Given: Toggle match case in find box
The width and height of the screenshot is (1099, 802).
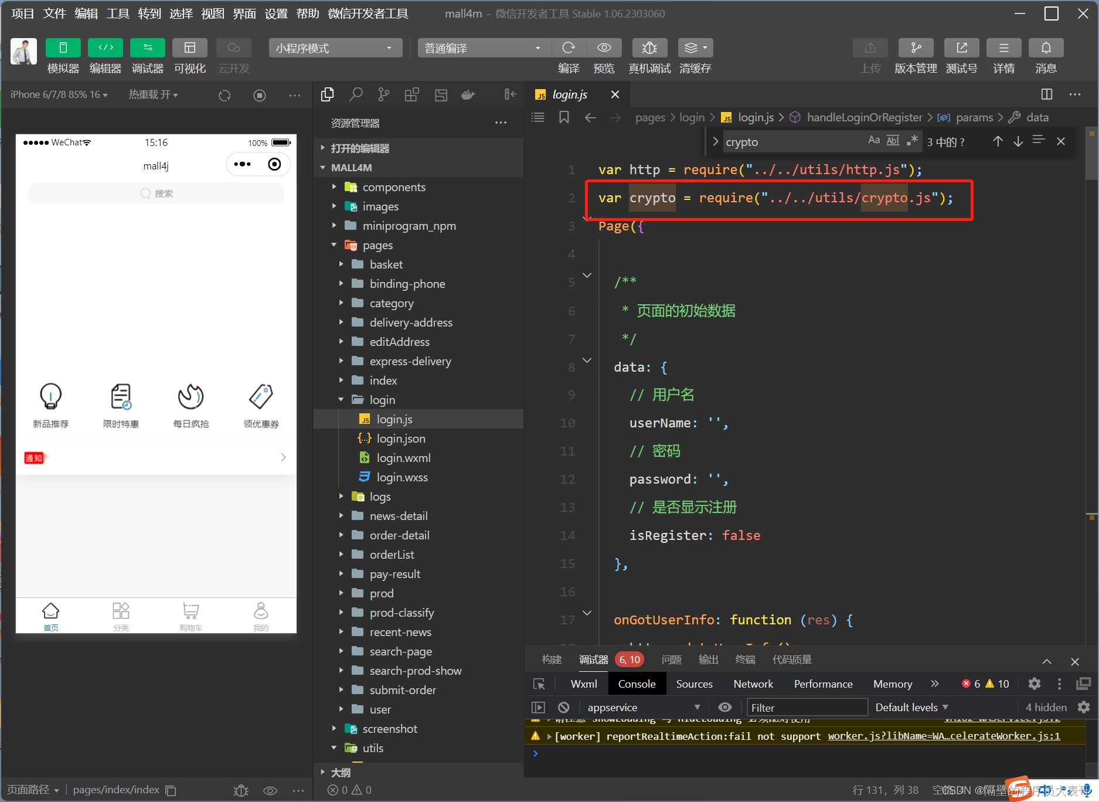Looking at the screenshot, I should click(x=874, y=140).
